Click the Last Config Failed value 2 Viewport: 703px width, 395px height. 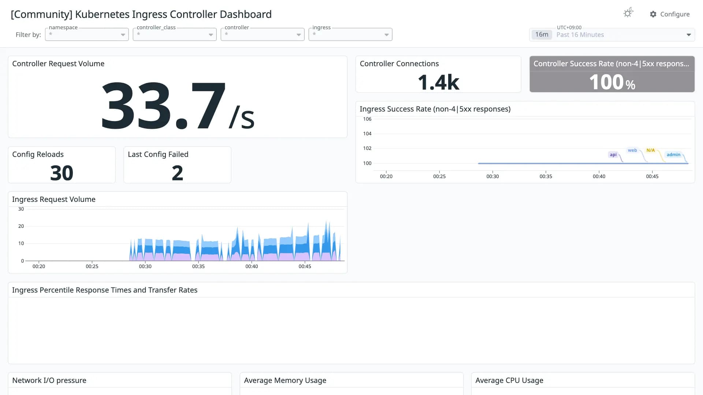(x=177, y=173)
